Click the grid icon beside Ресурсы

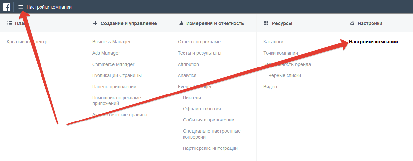coord(266,23)
